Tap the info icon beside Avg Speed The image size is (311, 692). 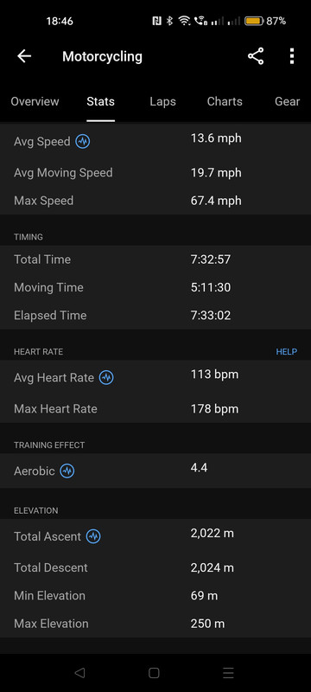83,142
